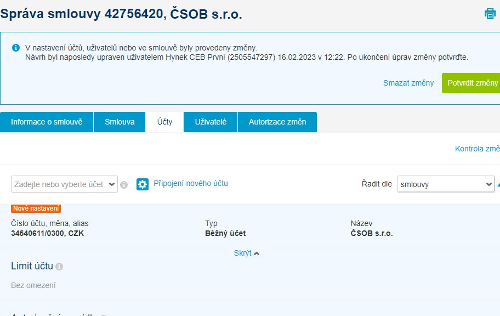Click the info icon beside Limit účtu

(x=59, y=267)
